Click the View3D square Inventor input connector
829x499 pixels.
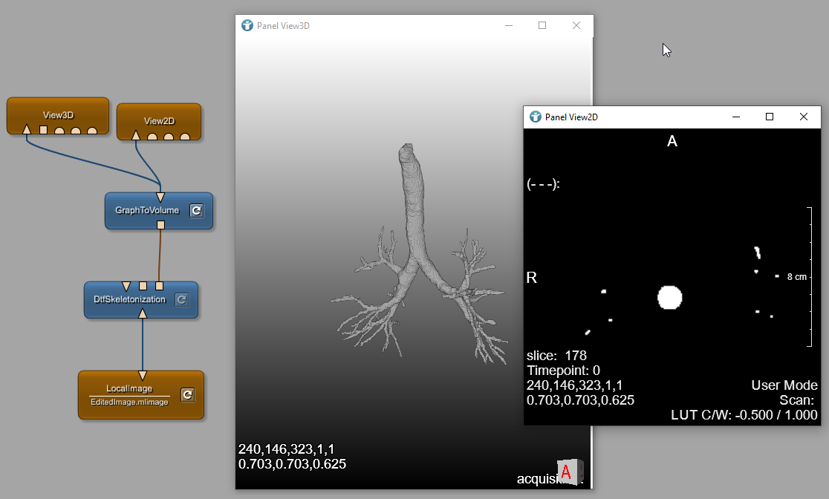[x=43, y=131]
